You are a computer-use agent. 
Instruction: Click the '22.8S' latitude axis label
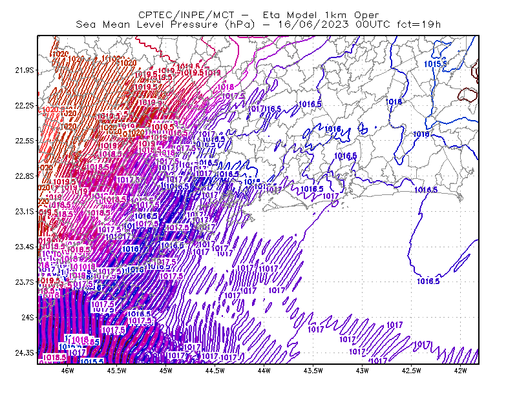[x=25, y=176]
